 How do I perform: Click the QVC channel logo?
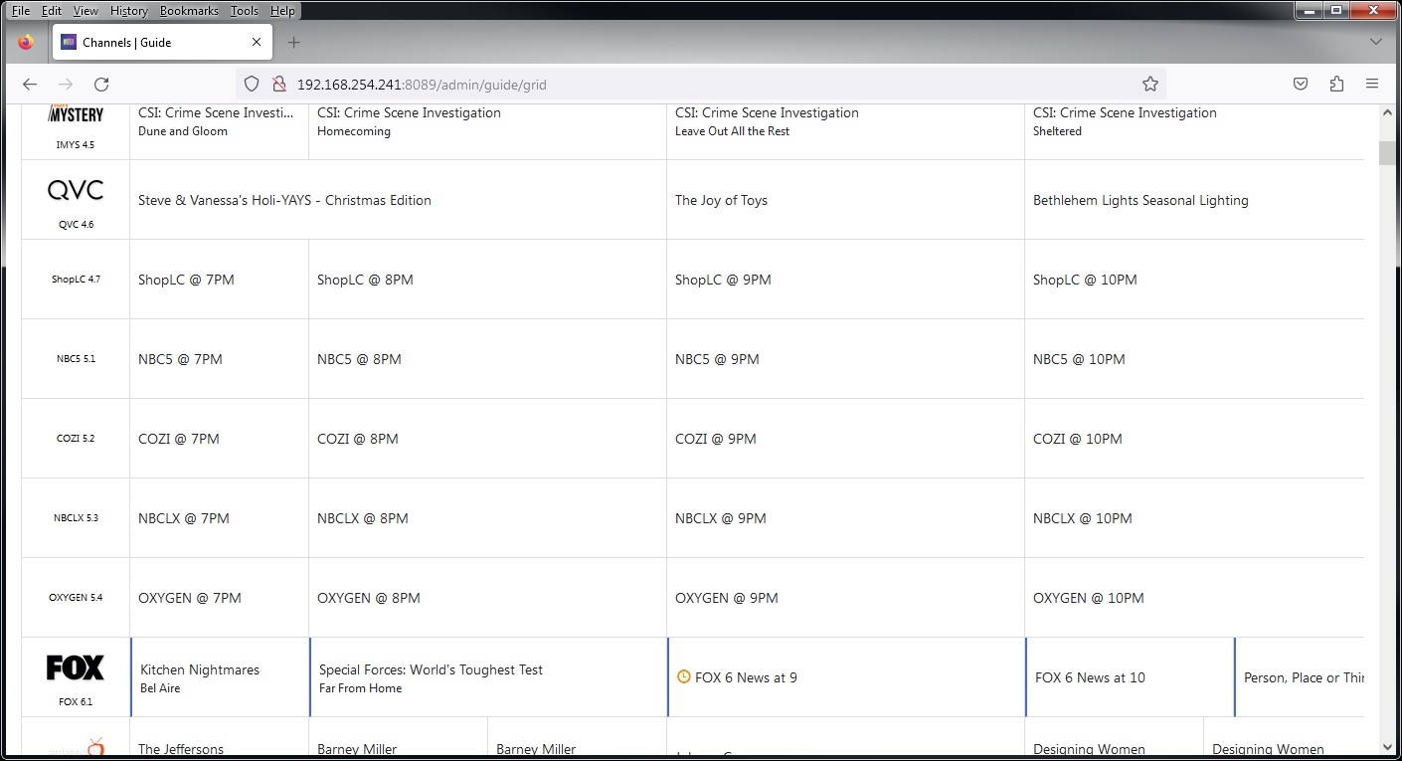[x=76, y=190]
